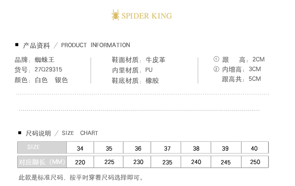Screen dimensions: 295x186
Task: Click the SPIDER KING brand text
Action: click(x=146, y=16)
